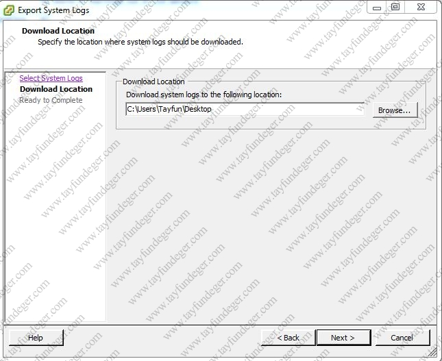442x361 pixels.
Task: Click the Download Location heading at top
Action: click(58, 31)
